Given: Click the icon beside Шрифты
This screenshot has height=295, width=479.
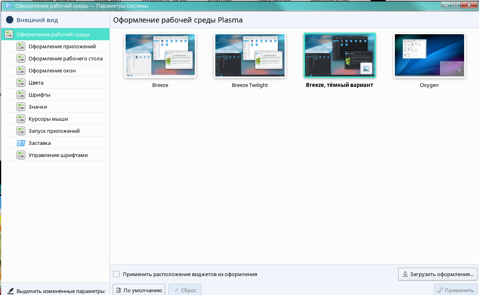Looking at the screenshot, I should (21, 95).
